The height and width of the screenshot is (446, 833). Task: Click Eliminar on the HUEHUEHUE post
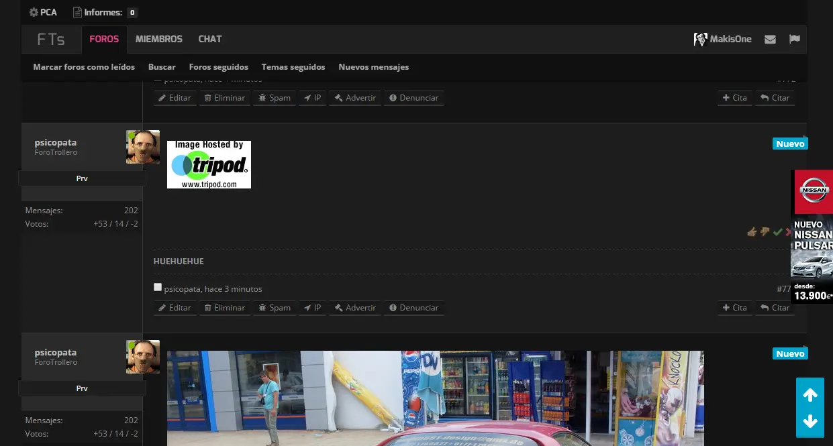[225, 308]
